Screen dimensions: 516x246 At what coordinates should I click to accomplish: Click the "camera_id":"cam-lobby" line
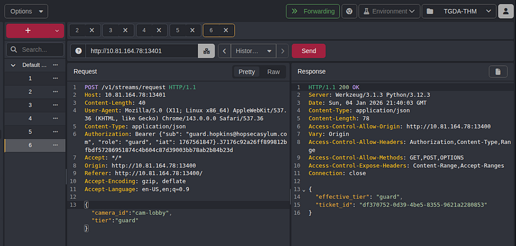(132, 213)
